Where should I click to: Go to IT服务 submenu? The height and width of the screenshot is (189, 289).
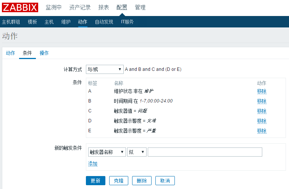tap(127, 22)
